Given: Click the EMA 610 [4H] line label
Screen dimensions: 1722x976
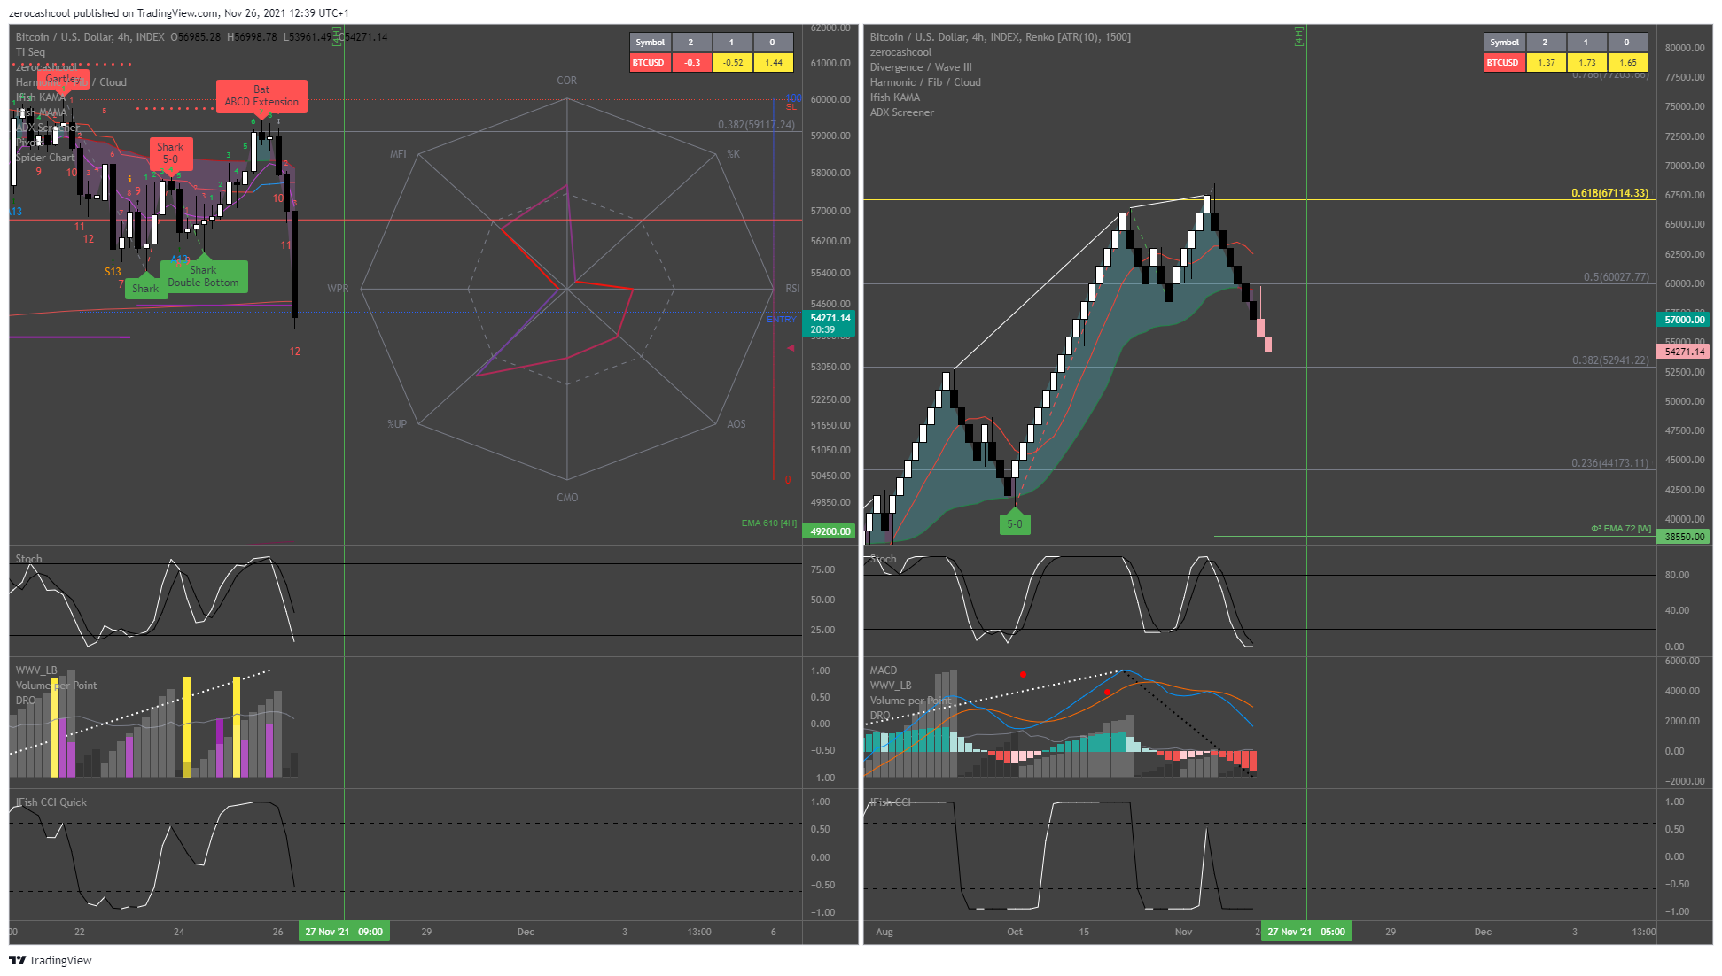Looking at the screenshot, I should click(768, 523).
